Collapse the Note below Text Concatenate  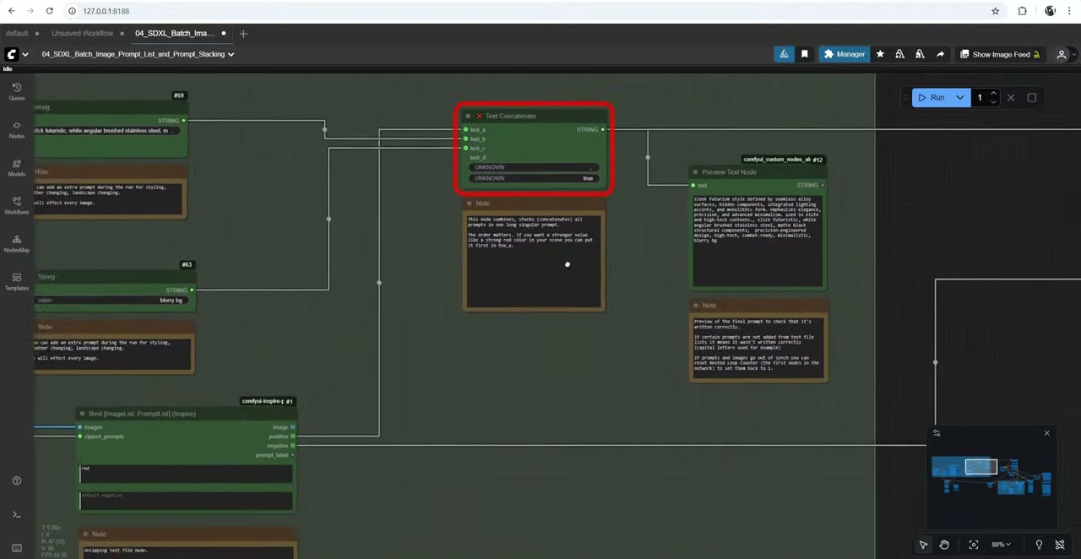(x=469, y=204)
